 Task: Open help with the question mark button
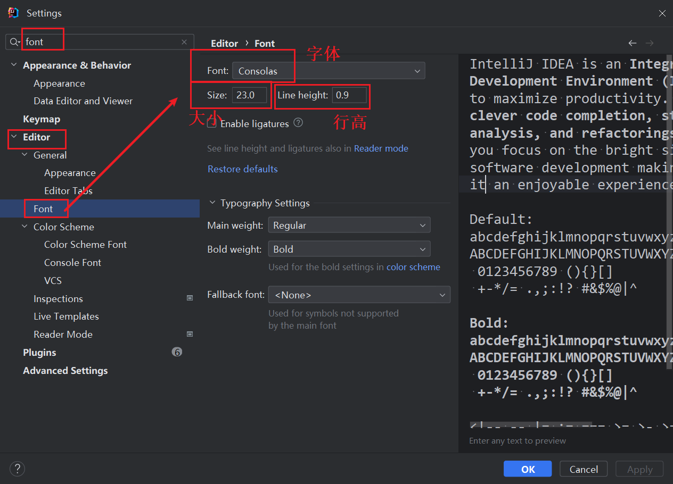click(17, 469)
